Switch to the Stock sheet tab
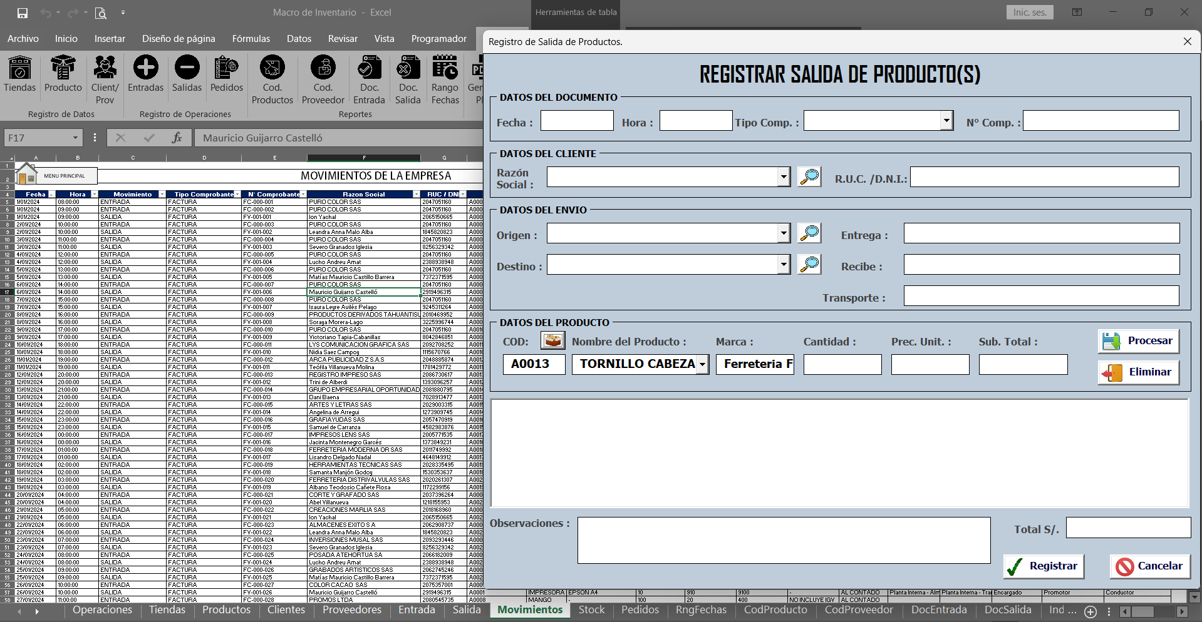Screen dimensions: 1202x622 pyautogui.click(x=591, y=610)
